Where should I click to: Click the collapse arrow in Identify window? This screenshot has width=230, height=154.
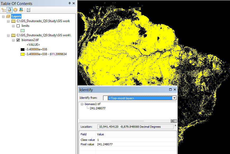tap(172, 121)
